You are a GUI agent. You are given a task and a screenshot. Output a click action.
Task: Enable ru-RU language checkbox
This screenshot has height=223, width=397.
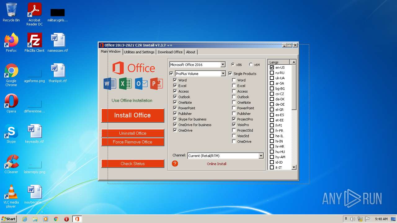[272, 73]
